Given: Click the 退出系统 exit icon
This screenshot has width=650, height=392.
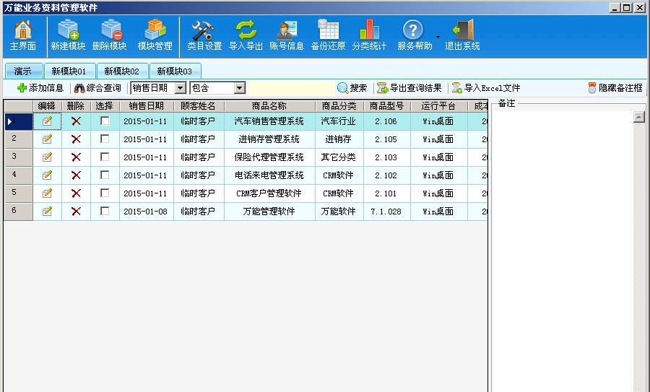Looking at the screenshot, I should click(x=462, y=30).
